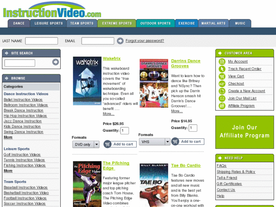The width and height of the screenshot is (276, 207).
Task: Click the site search go arrow icon
Action: tap(55, 62)
